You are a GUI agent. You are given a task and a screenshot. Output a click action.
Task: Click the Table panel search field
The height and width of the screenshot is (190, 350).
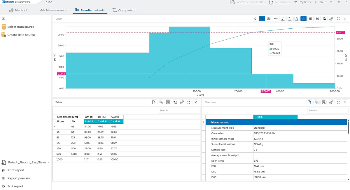(x=178, y=110)
